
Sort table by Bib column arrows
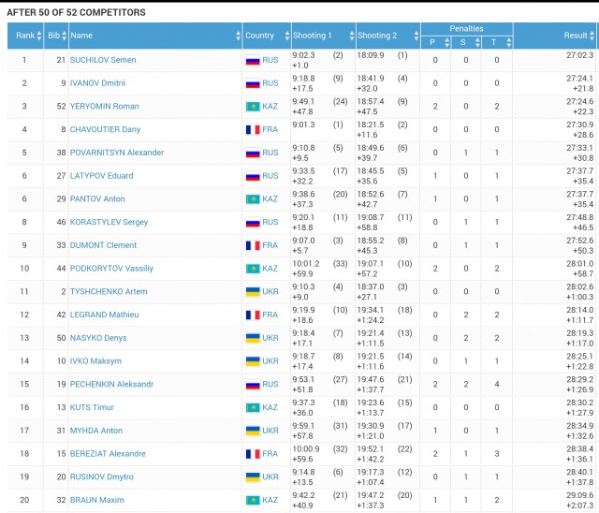tap(65, 36)
